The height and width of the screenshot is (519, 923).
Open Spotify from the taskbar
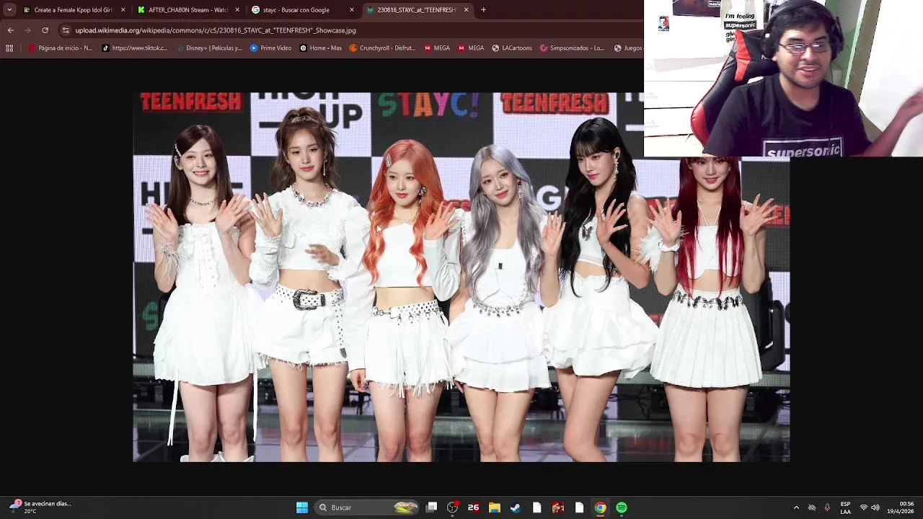[621, 507]
